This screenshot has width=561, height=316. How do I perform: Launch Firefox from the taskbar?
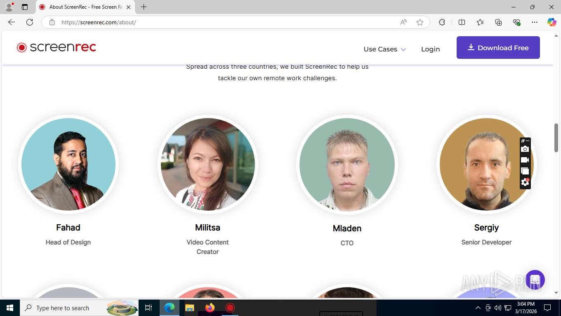[210, 308]
